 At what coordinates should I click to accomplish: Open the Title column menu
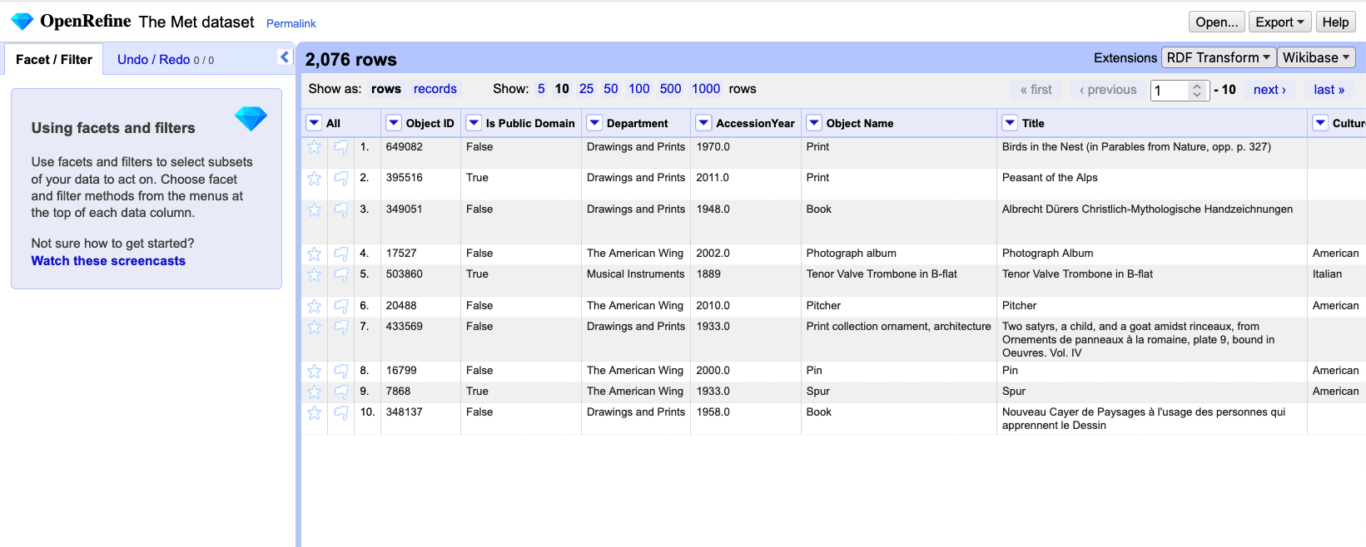coord(1010,123)
